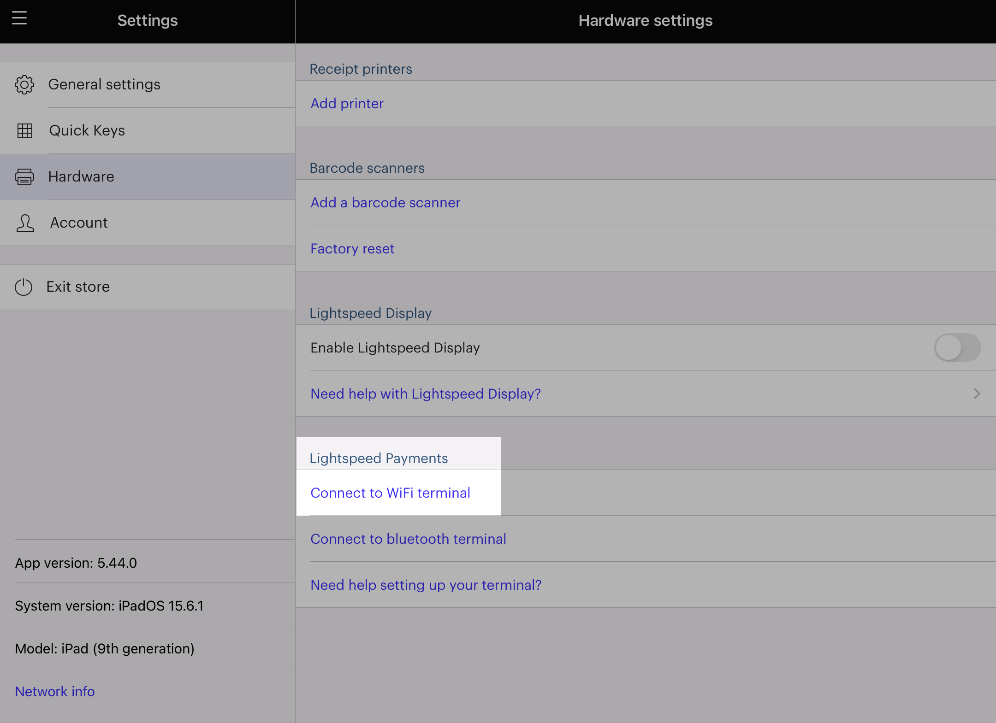Open Network info link
This screenshot has width=996, height=723.
pos(55,692)
